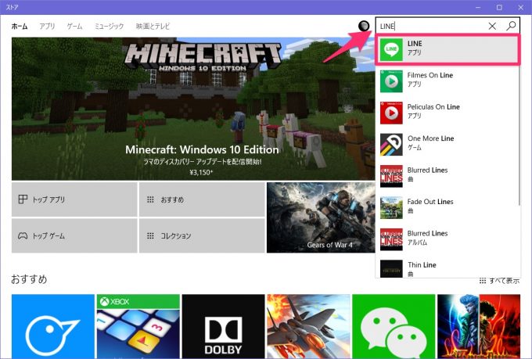The height and width of the screenshot is (359, 532).
Task: Select Fade Out Lines suggestion
Action: [448, 207]
